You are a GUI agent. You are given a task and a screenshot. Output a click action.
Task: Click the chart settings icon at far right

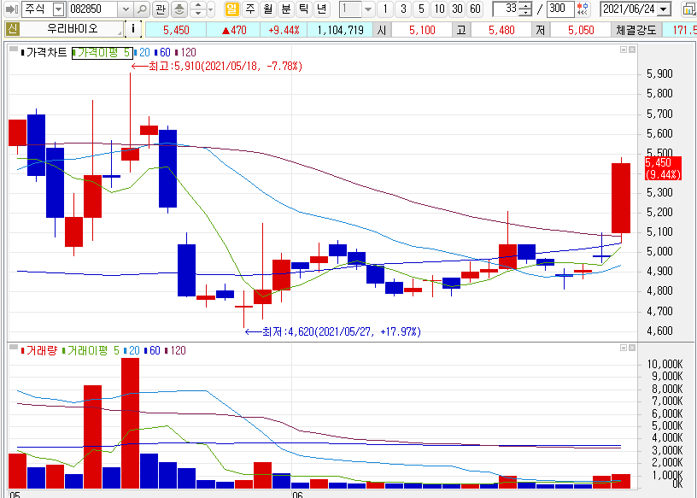tap(689, 9)
